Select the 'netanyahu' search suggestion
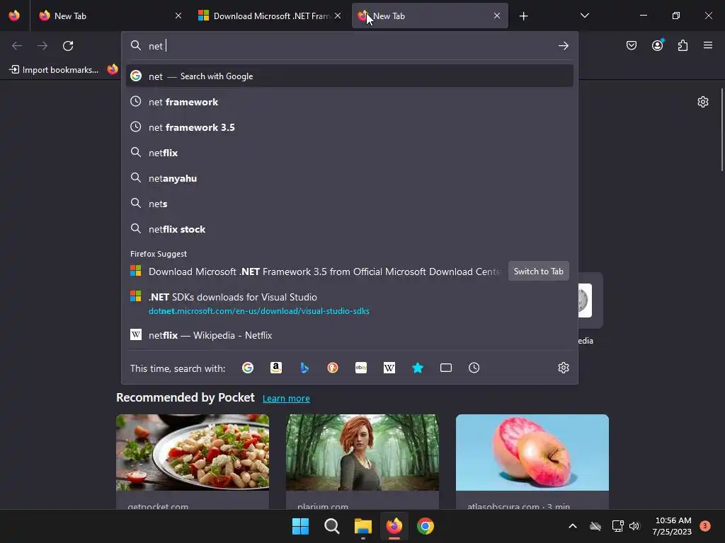Image resolution: width=725 pixels, height=543 pixels. click(350, 178)
